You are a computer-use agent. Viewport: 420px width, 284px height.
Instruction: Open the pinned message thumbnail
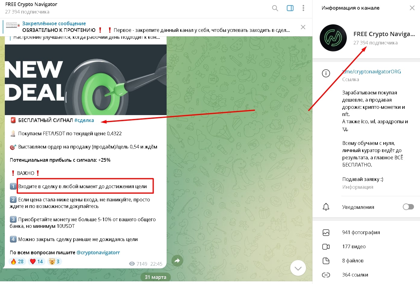pyautogui.click(x=13, y=25)
